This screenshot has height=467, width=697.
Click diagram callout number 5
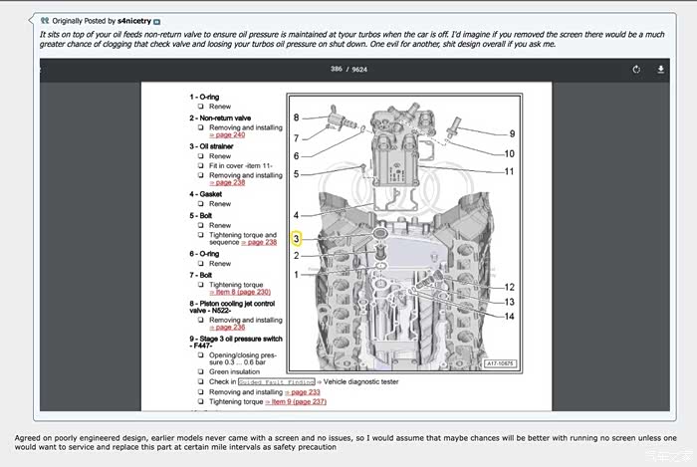pyautogui.click(x=296, y=174)
